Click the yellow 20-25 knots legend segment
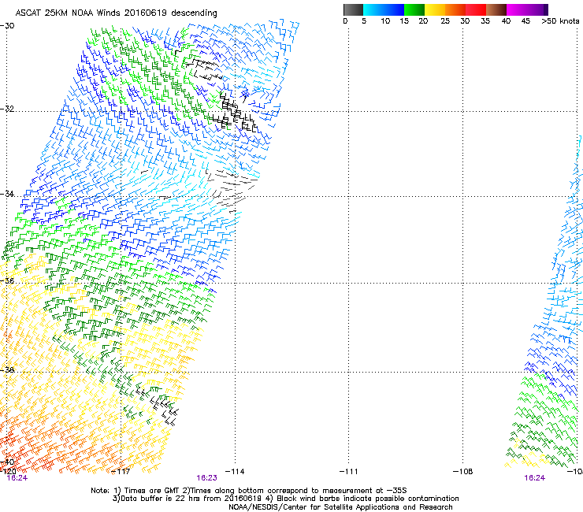 (x=435, y=9)
